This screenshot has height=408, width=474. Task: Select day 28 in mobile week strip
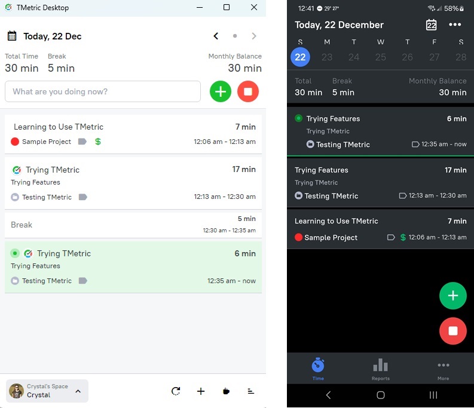461,57
